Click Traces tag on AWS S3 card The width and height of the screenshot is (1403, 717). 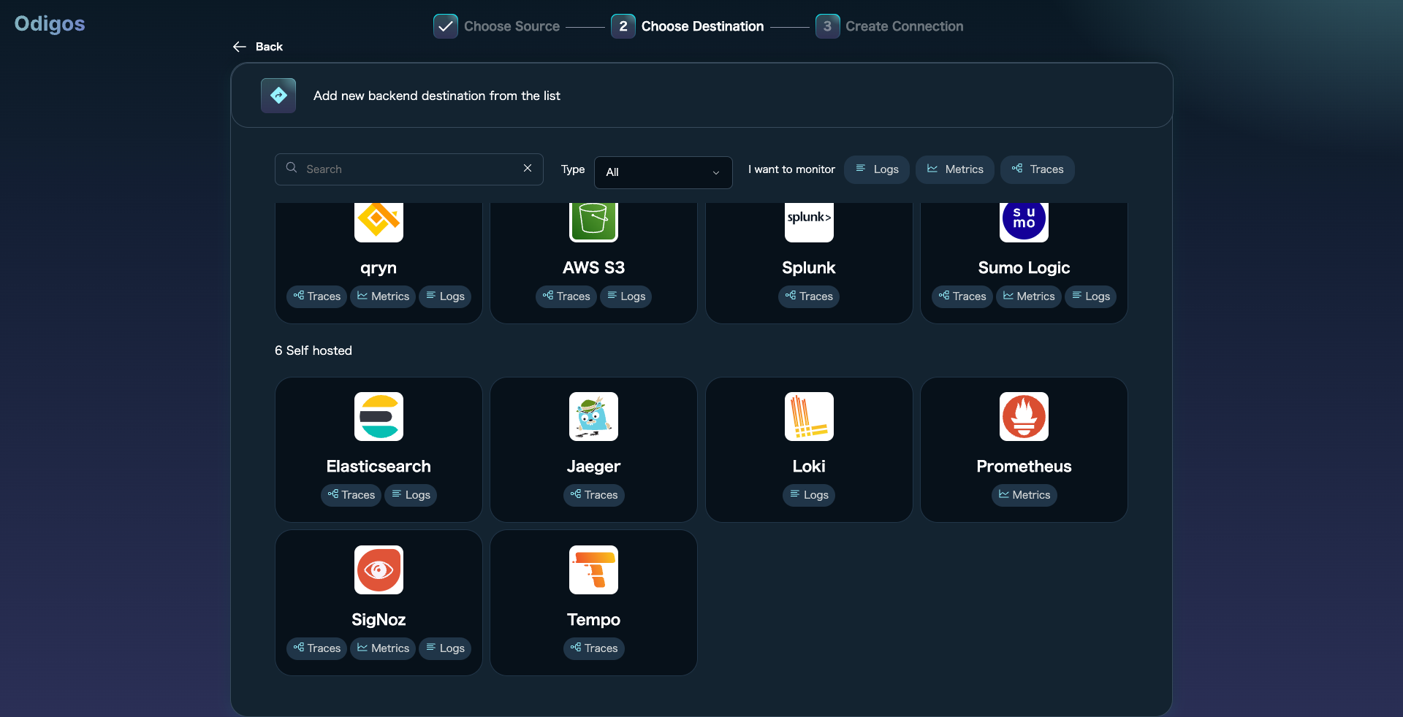(566, 296)
